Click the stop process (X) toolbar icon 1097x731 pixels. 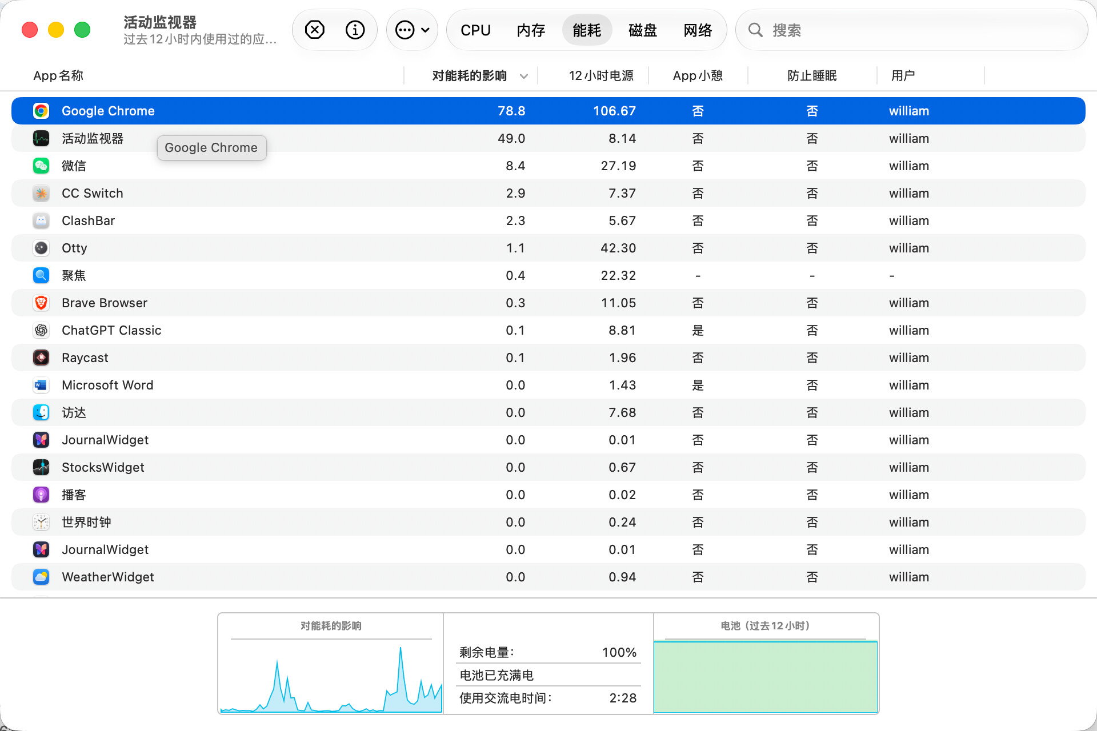(315, 30)
